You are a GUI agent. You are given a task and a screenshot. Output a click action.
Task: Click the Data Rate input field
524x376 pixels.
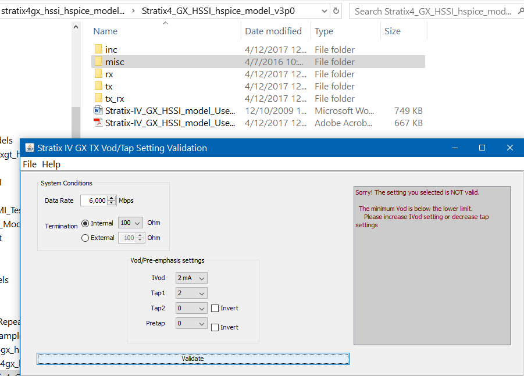(94, 200)
